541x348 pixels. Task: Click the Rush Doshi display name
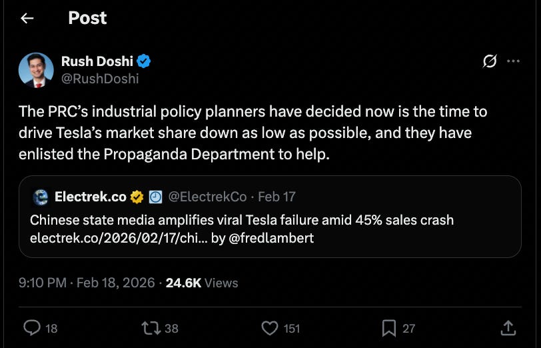[x=97, y=61]
